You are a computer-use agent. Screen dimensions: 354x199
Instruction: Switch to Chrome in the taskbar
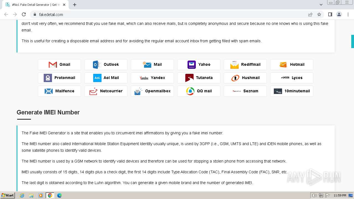coord(50,195)
